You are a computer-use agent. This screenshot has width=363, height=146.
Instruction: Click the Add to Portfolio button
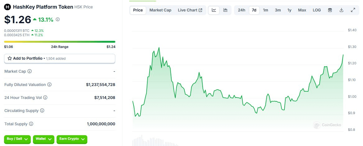[60, 58]
